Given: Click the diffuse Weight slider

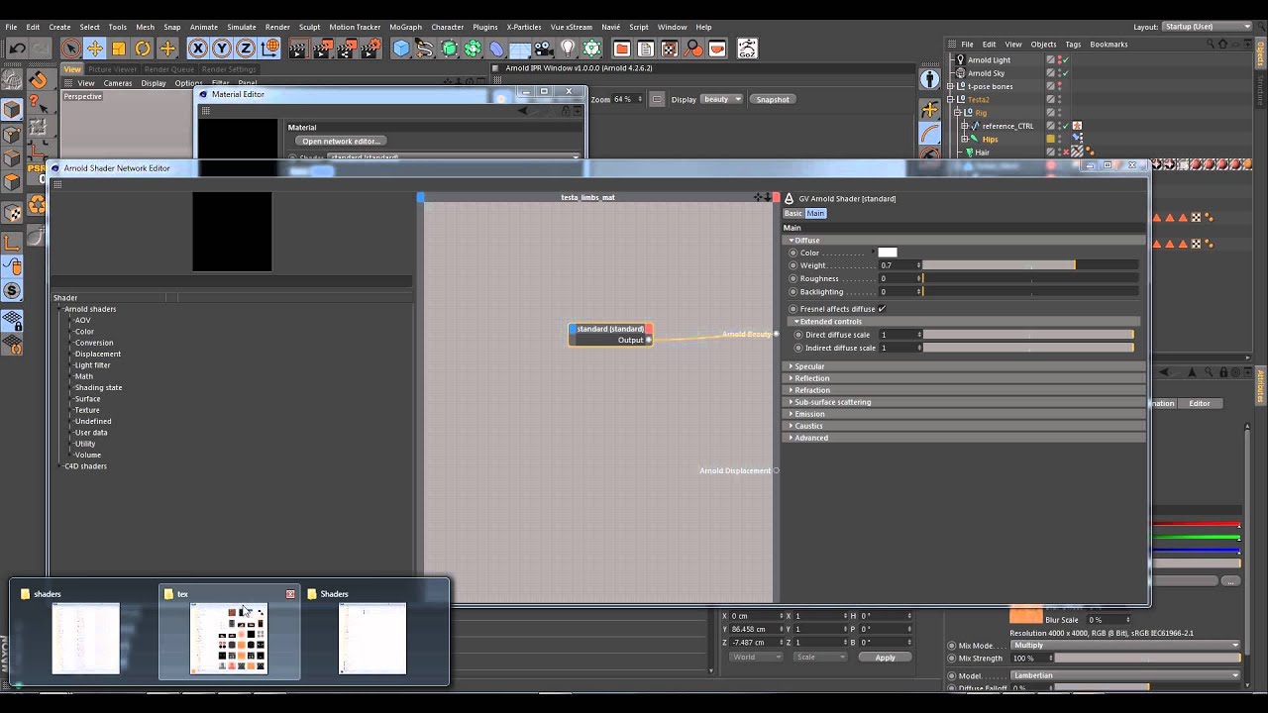Looking at the screenshot, I should click(x=1029, y=265).
